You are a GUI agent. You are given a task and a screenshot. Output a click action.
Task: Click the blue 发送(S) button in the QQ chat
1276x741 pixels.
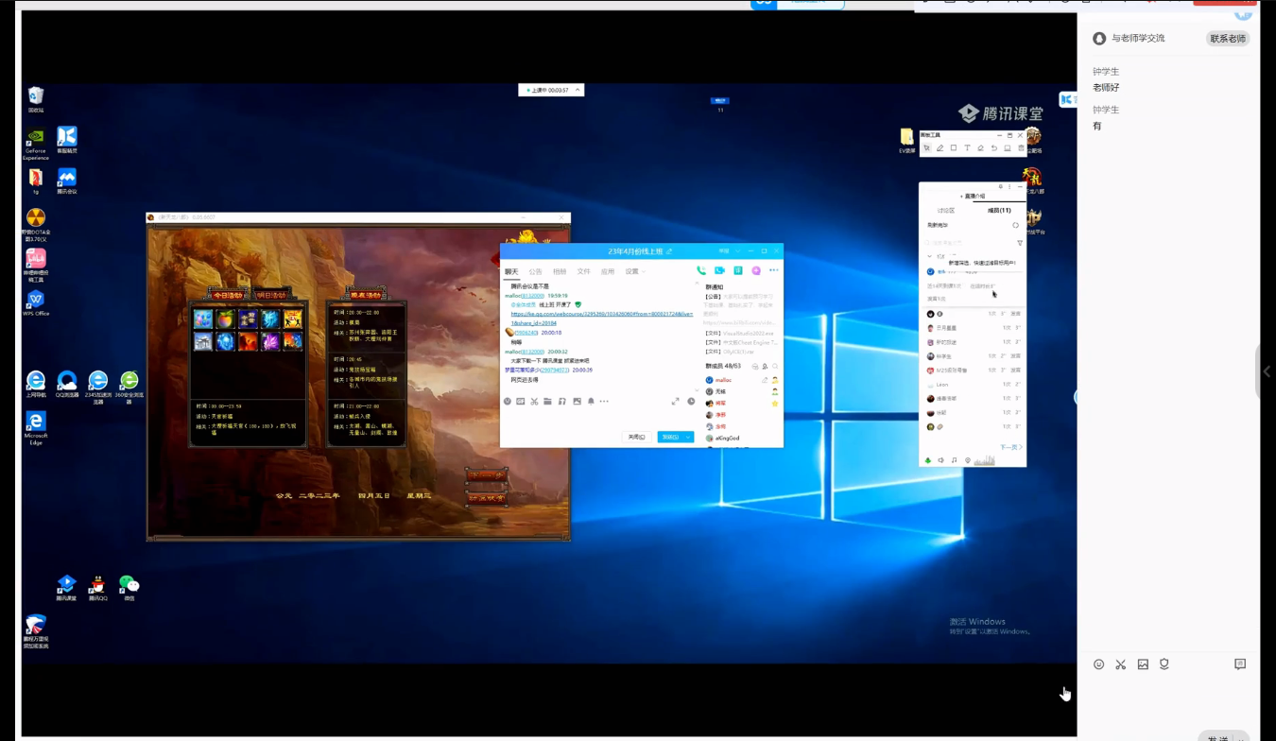(670, 437)
